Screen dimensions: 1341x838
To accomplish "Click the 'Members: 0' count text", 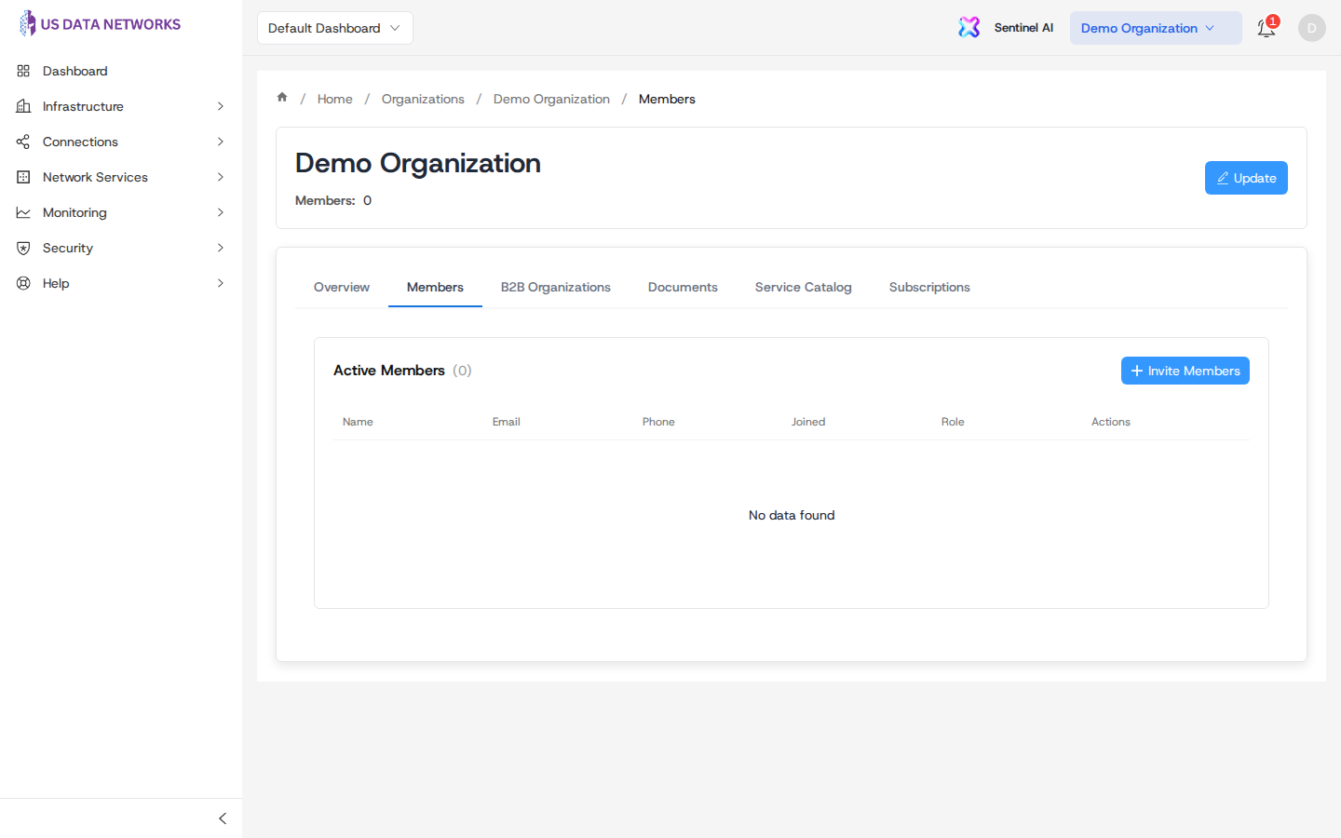I will (333, 200).
